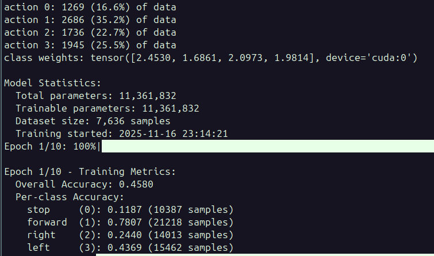This screenshot has width=434, height=256.
Task: Select the "action 2: 1736" line
Action: (x=90, y=33)
